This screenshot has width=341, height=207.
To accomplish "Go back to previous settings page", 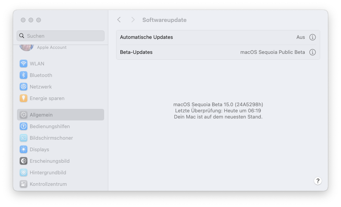I will point(119,20).
